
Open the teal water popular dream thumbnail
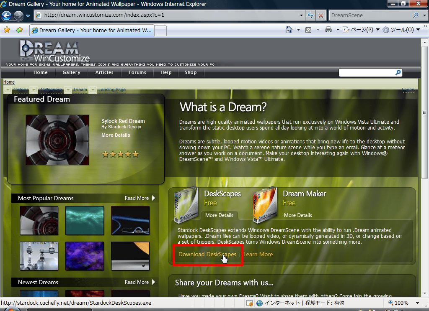[85, 220]
